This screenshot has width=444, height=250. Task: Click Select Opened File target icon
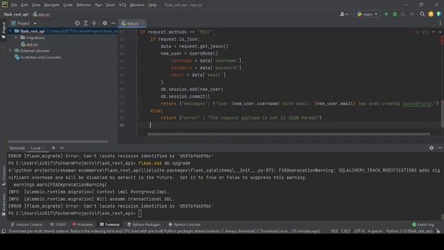(x=77, y=23)
